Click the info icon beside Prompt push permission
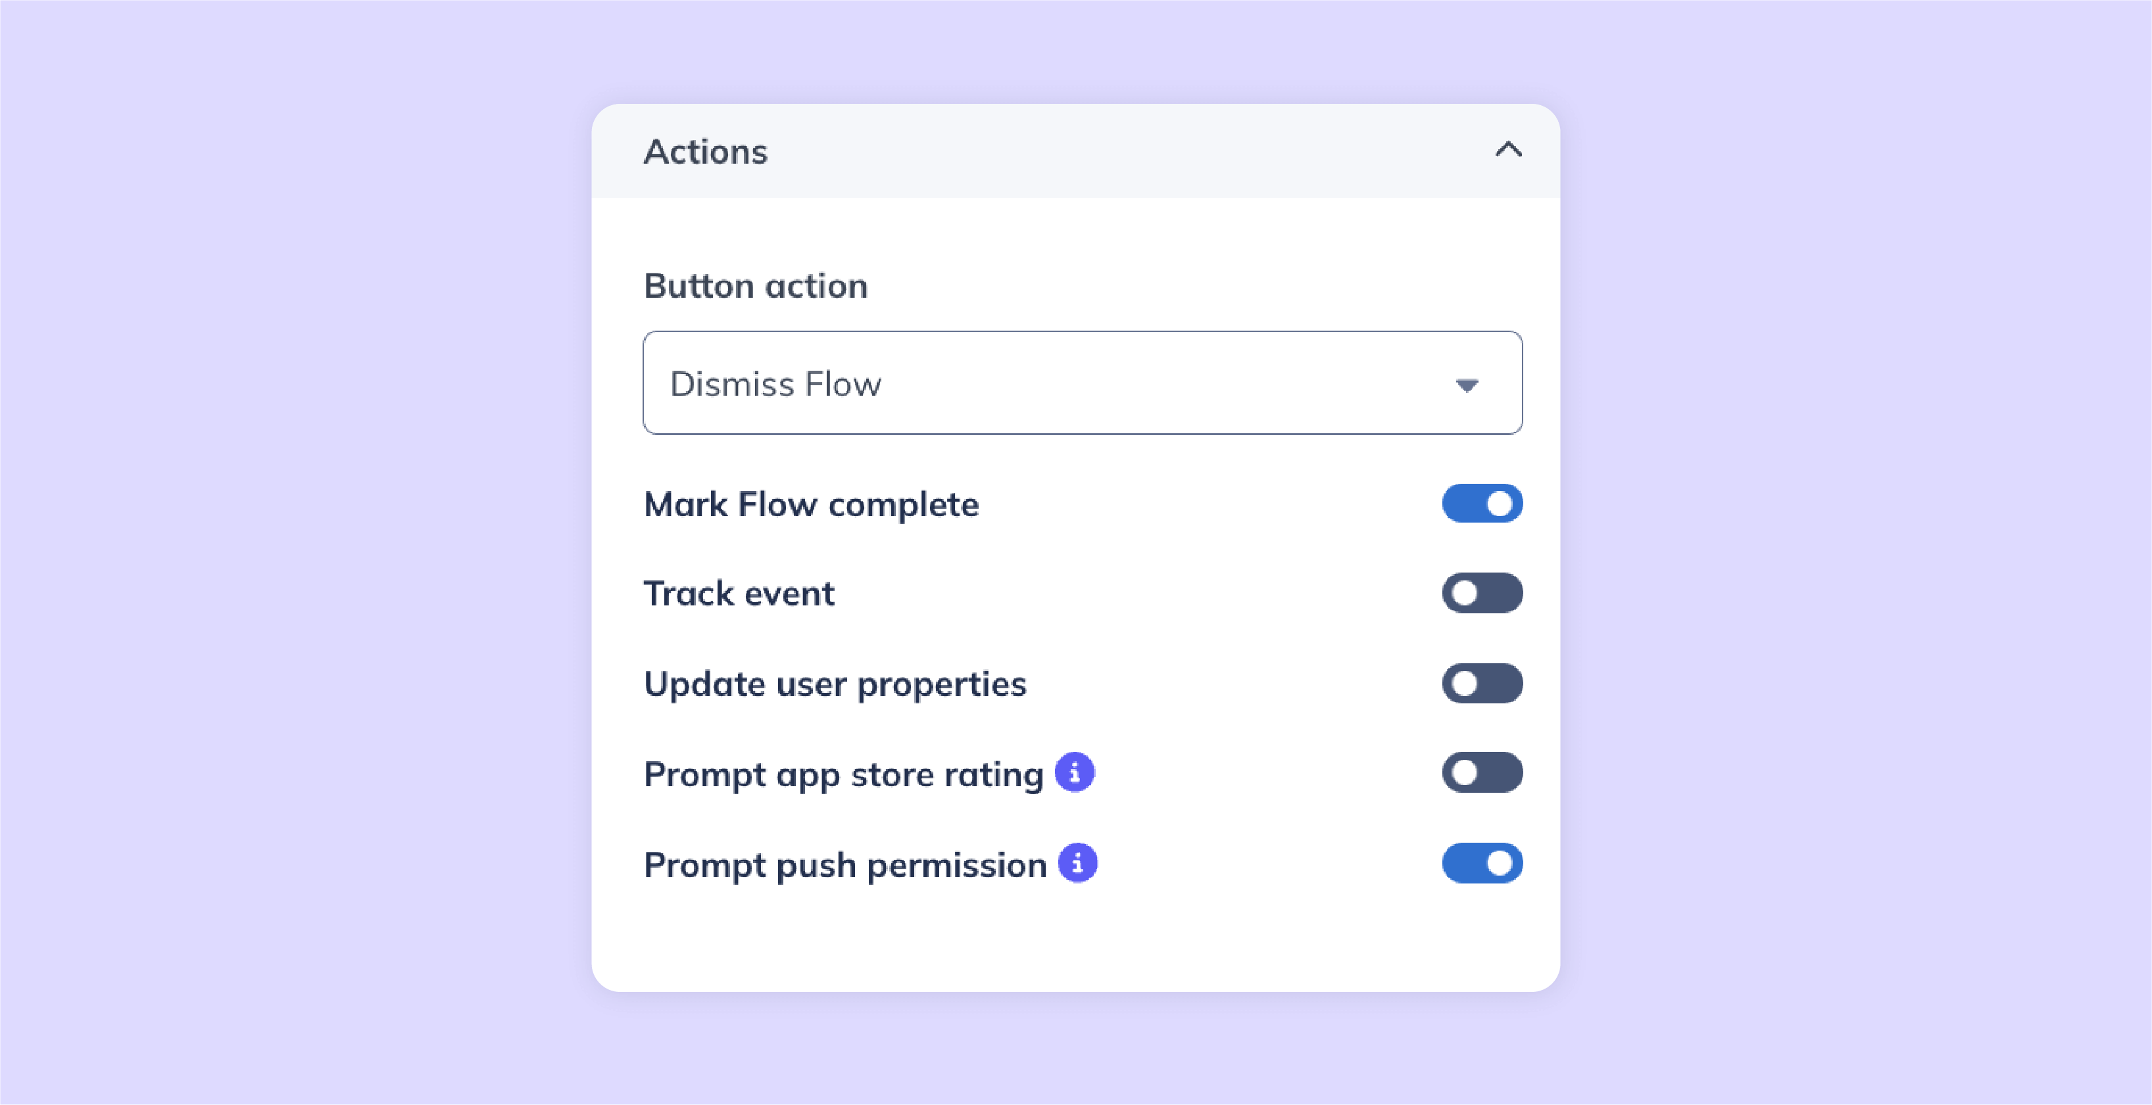This screenshot has height=1105, width=2152. point(1078,863)
